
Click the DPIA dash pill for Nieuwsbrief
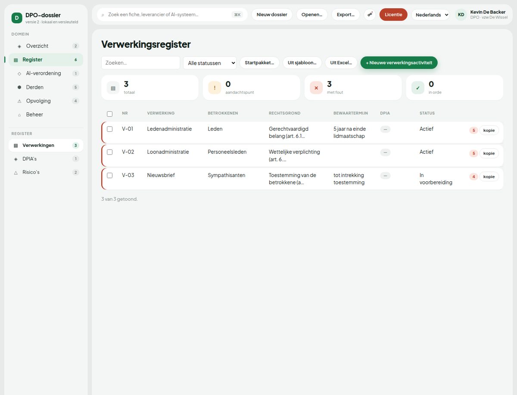(x=386, y=176)
